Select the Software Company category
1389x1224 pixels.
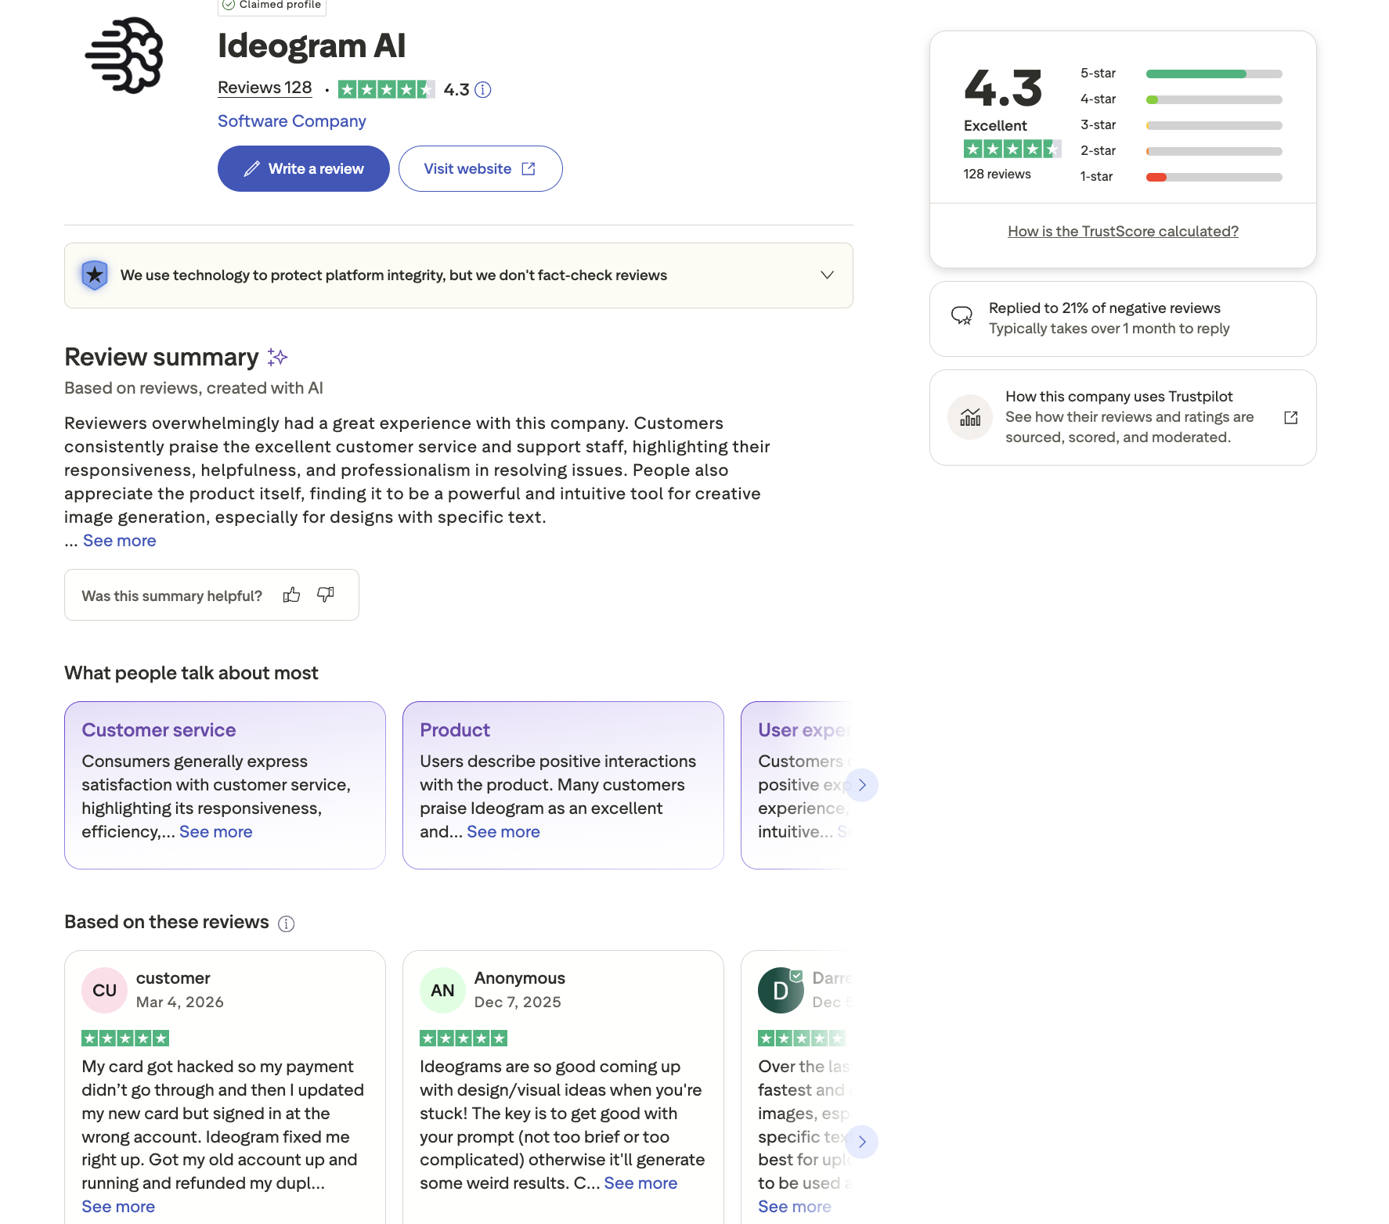point(291,121)
